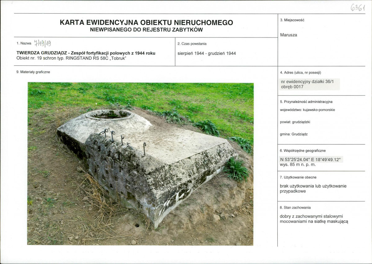Screen dimensions: 372x264
Task: Click the coordinates 'N 53°25'24.04" E 18°49'49.12"'
Action: [310, 160]
